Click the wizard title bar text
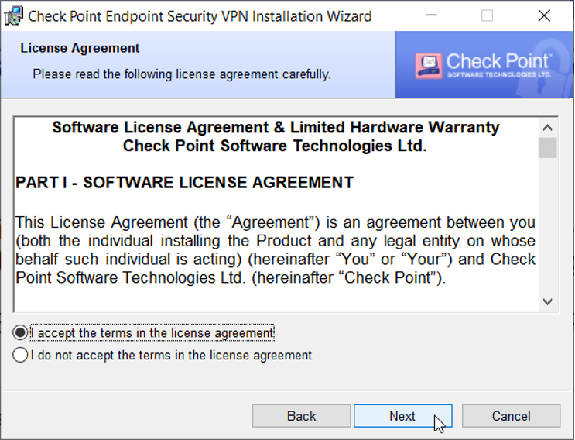This screenshot has height=440, width=575. (x=200, y=15)
